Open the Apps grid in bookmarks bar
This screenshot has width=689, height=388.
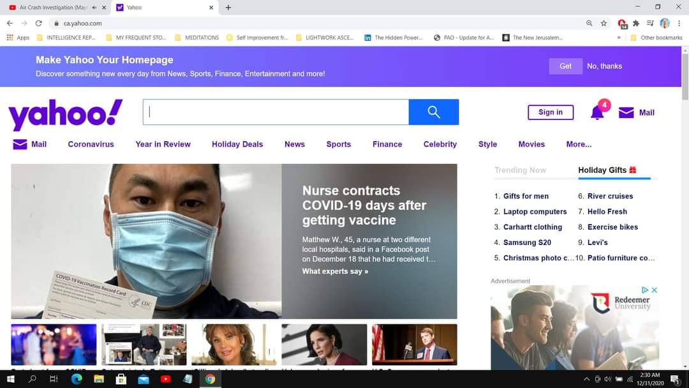click(x=18, y=38)
